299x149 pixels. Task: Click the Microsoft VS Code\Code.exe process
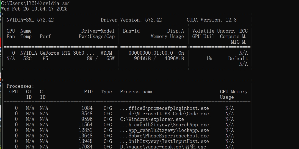[x=164, y=114]
